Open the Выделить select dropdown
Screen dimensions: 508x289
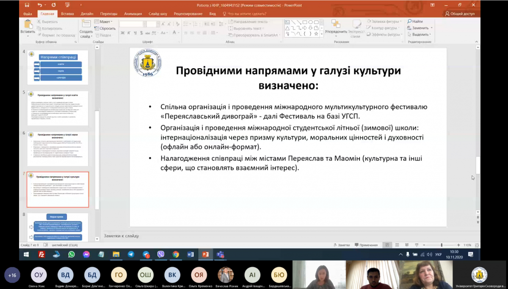419,35
